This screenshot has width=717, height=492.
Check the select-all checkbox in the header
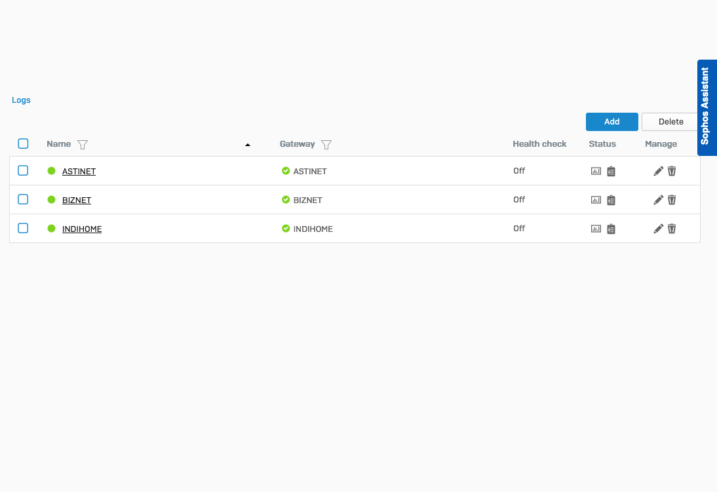tap(23, 143)
